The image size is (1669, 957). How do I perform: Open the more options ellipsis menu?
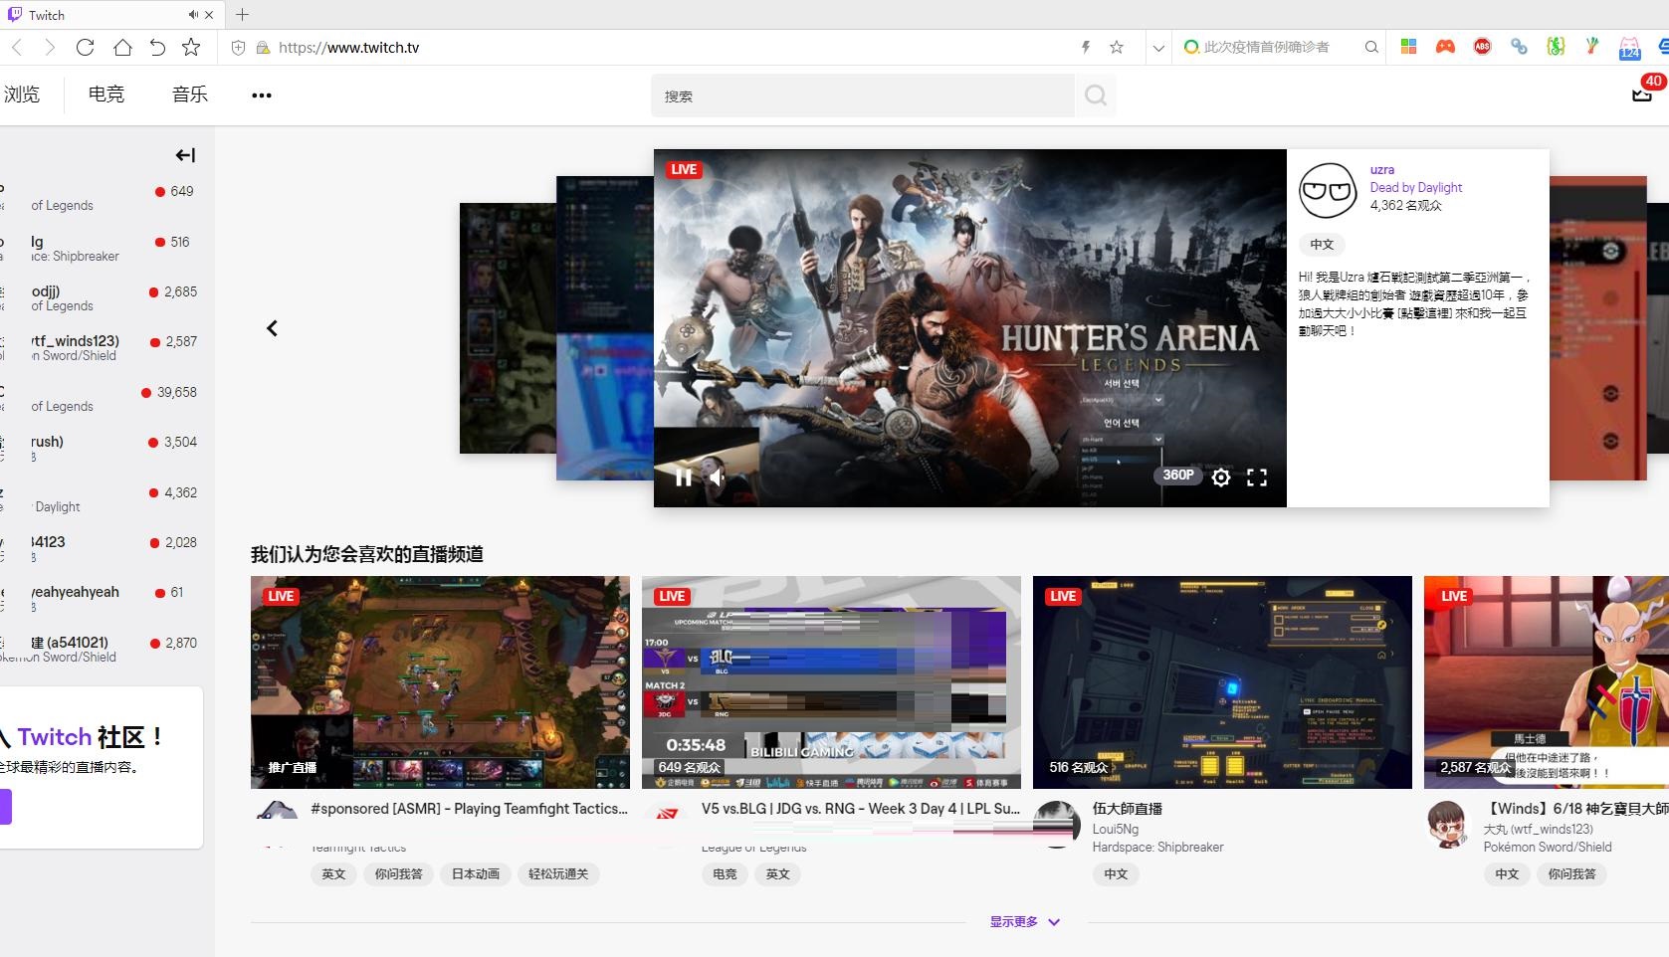pos(262,96)
